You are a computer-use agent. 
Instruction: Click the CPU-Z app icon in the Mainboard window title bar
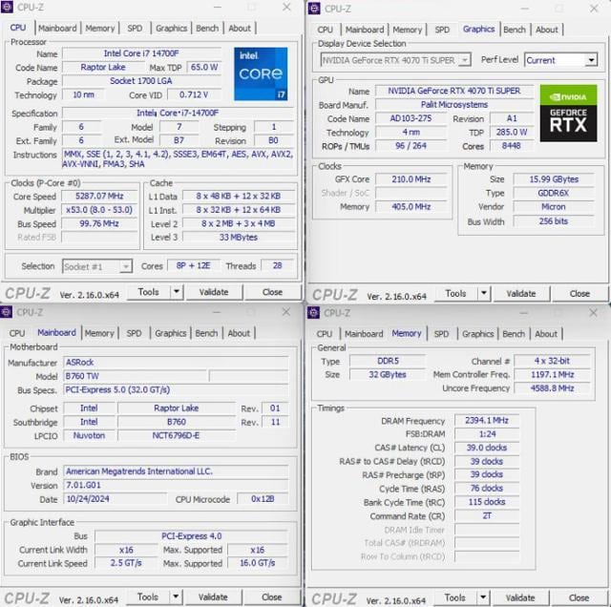[x=6, y=312]
